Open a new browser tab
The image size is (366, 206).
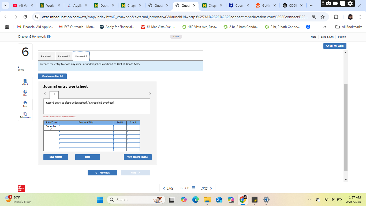tap(311, 5)
